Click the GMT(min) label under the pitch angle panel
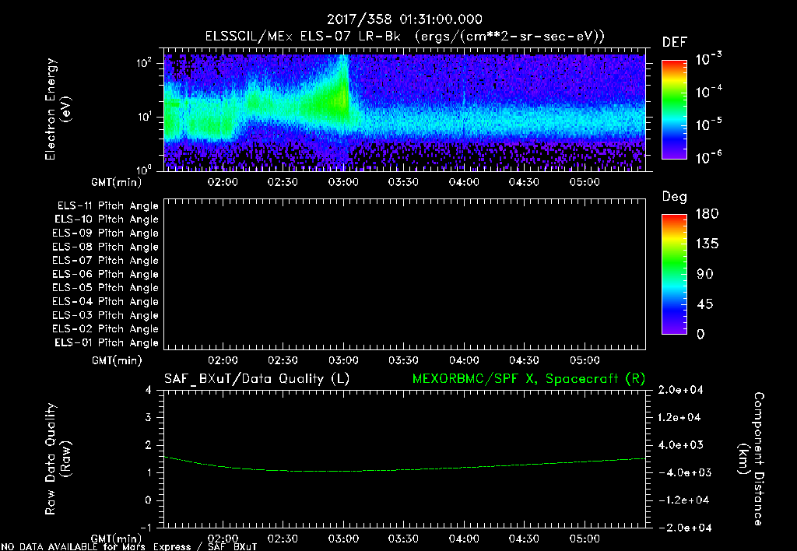The height and width of the screenshot is (551, 797). tap(117, 361)
